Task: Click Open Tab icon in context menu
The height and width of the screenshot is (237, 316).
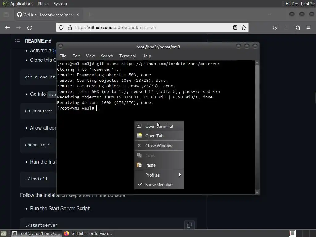Action: pos(139,136)
